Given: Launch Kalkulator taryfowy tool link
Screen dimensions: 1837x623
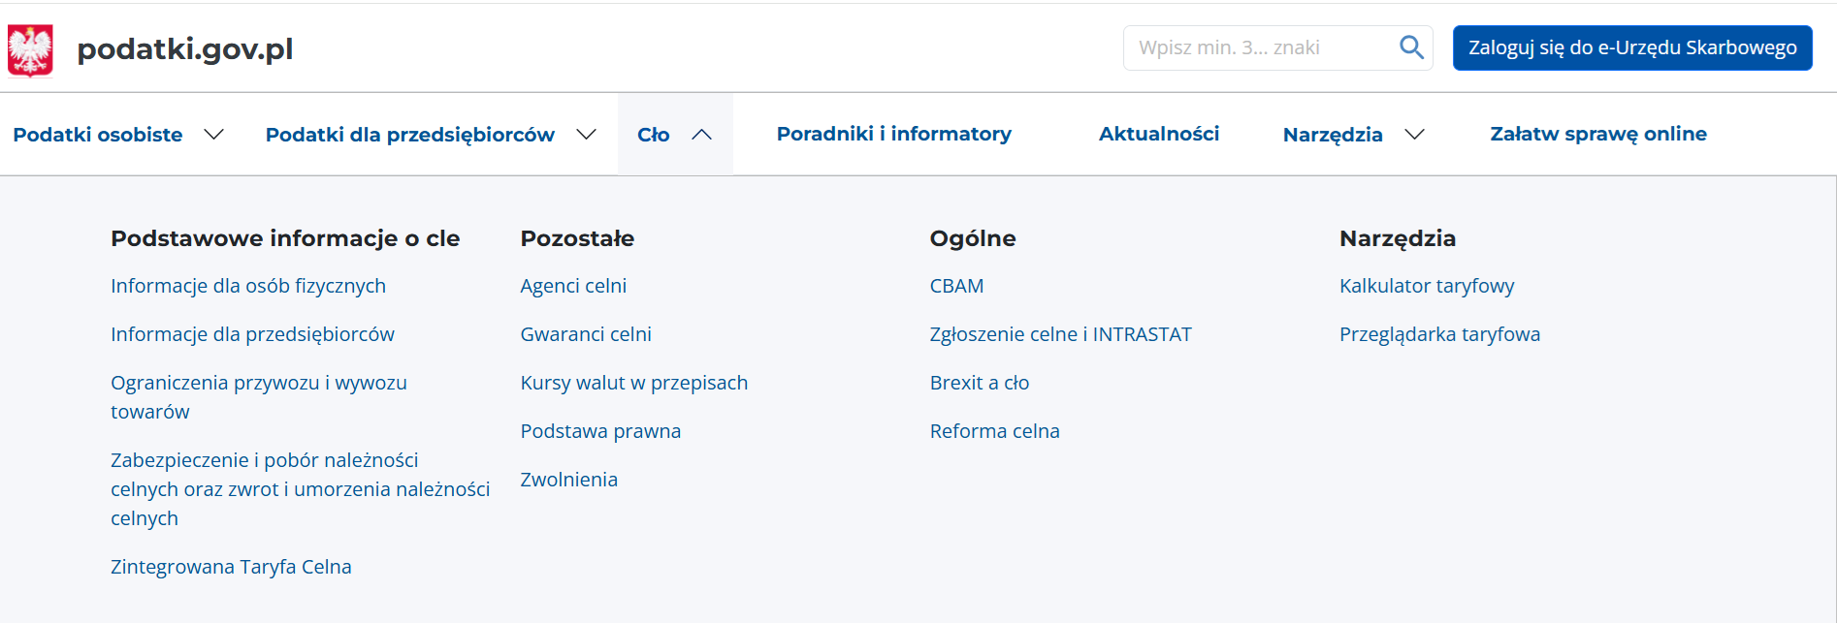Looking at the screenshot, I should point(1426,286).
